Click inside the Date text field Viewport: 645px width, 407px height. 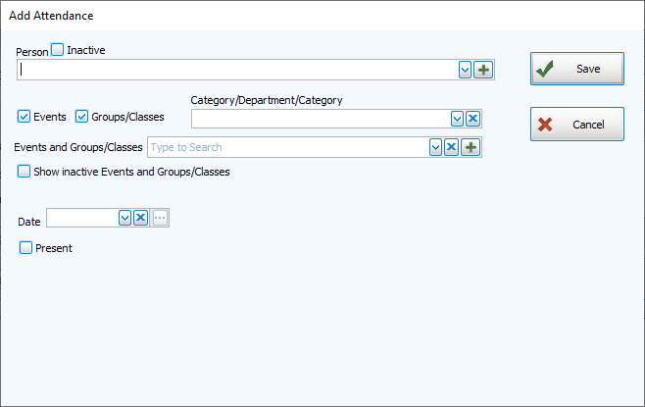point(81,218)
